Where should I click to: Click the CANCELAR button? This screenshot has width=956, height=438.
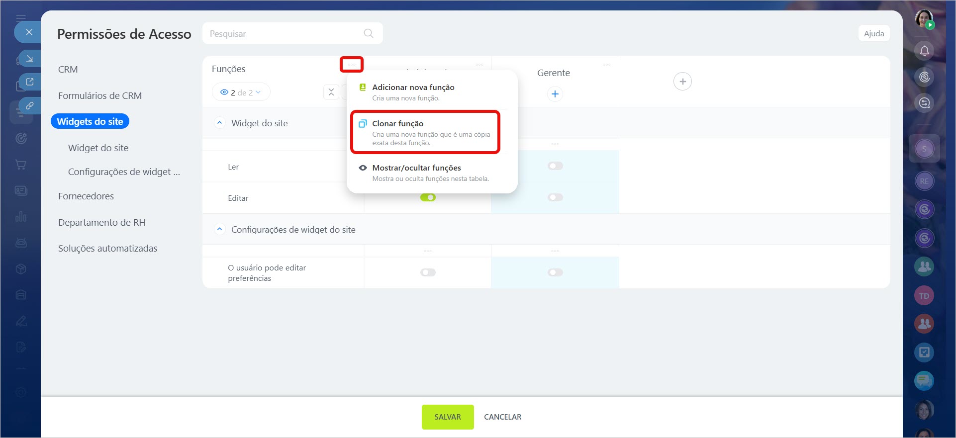502,417
